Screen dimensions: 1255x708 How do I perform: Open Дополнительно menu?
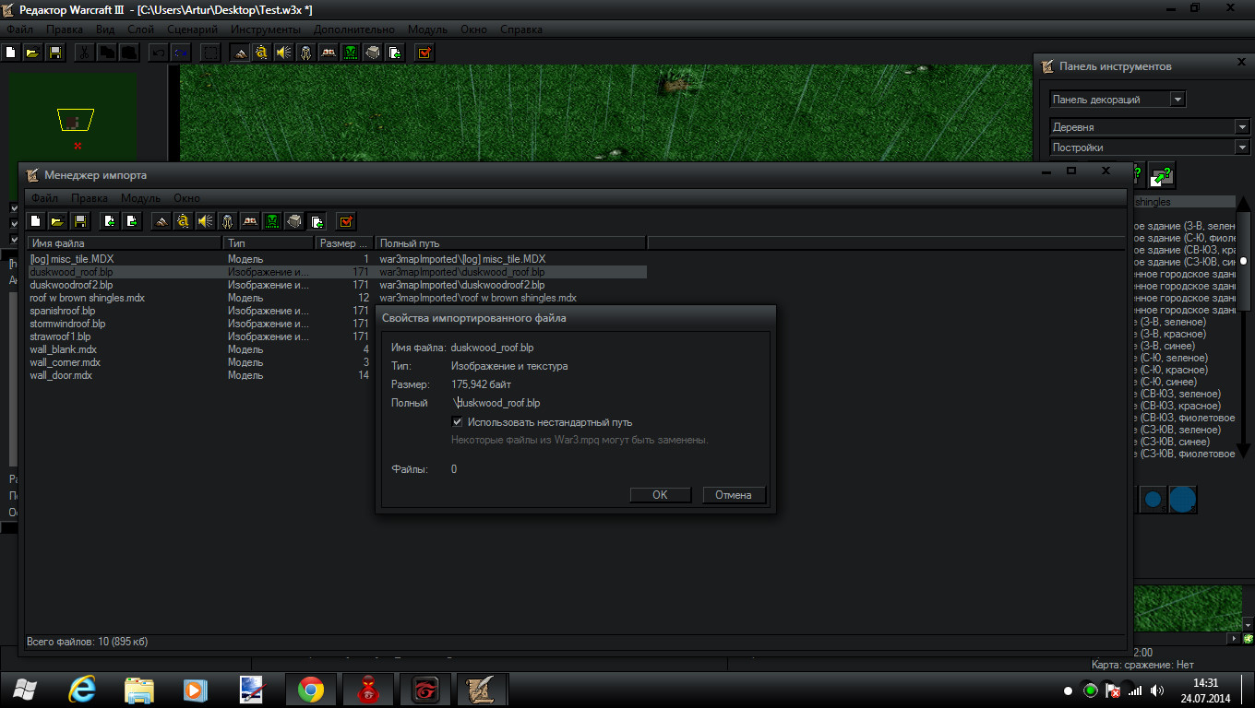coord(354,29)
